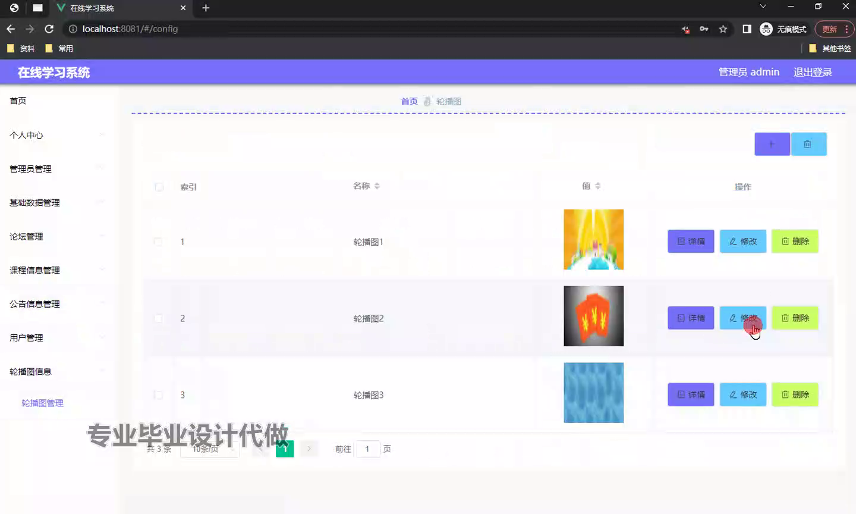
Task: Click 删除 for 轮播图1
Action: 795,242
